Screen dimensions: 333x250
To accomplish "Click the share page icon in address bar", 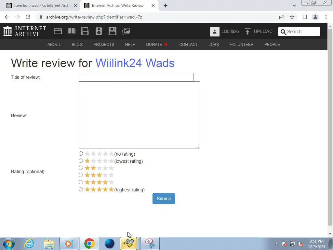I will click(x=282, y=17).
